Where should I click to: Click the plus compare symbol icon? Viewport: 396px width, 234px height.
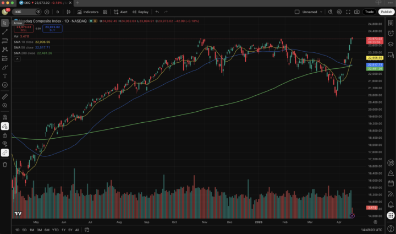[47, 12]
